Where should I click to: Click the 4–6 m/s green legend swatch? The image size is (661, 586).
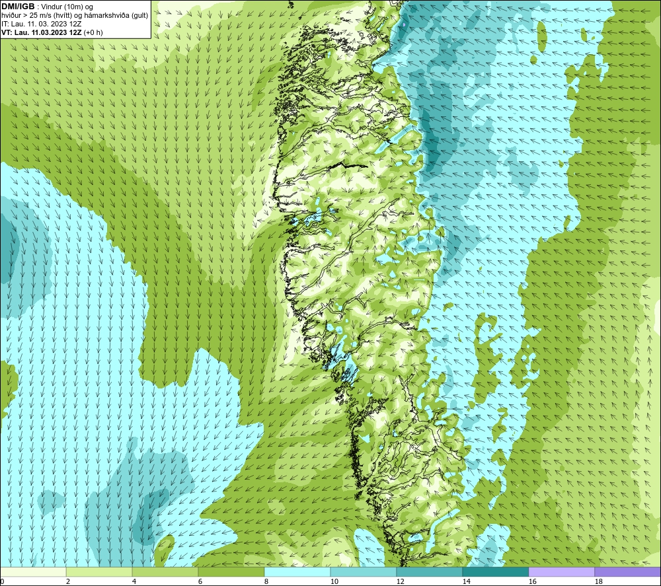click(x=165, y=571)
